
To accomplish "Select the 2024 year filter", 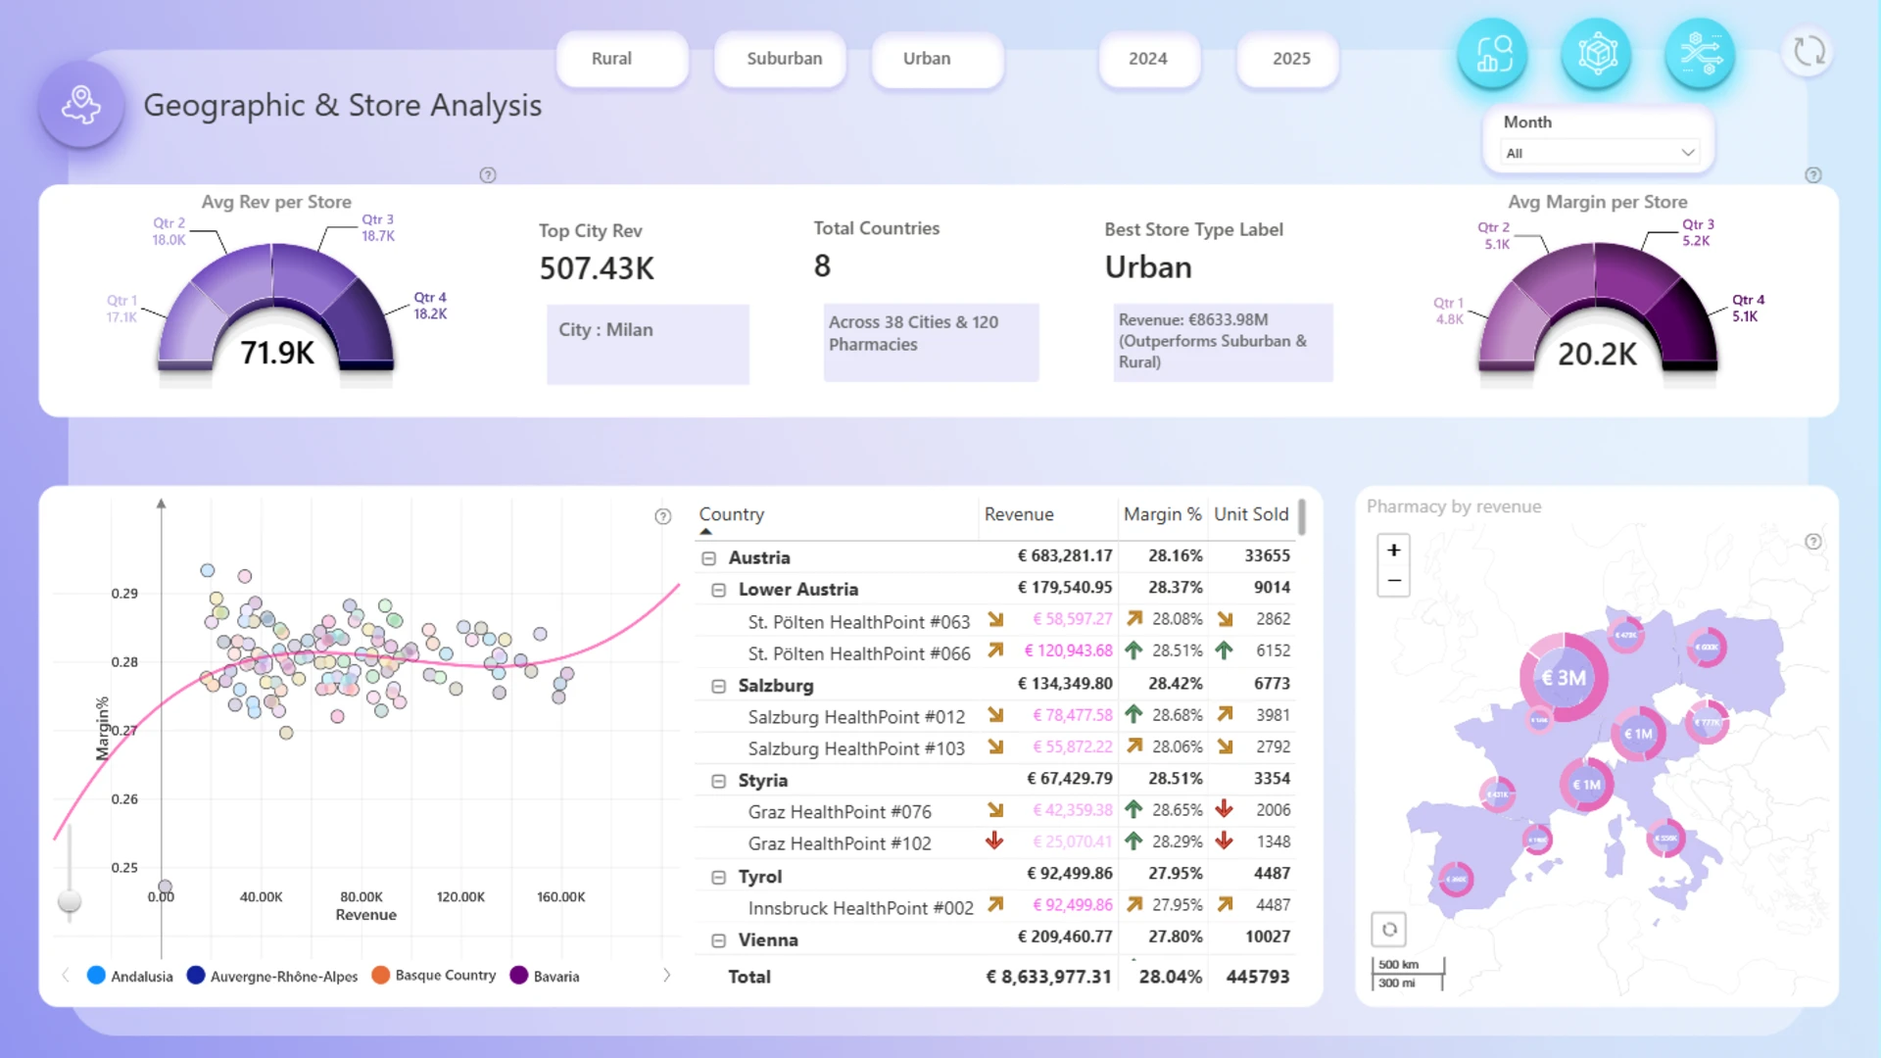I will (x=1149, y=59).
